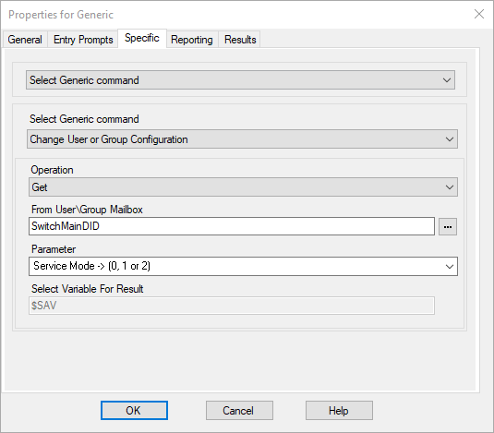
Task: Open the Entry Prompts tab
Action: pos(83,40)
